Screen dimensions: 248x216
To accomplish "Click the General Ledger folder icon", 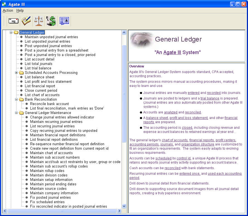I will click(16, 32).
